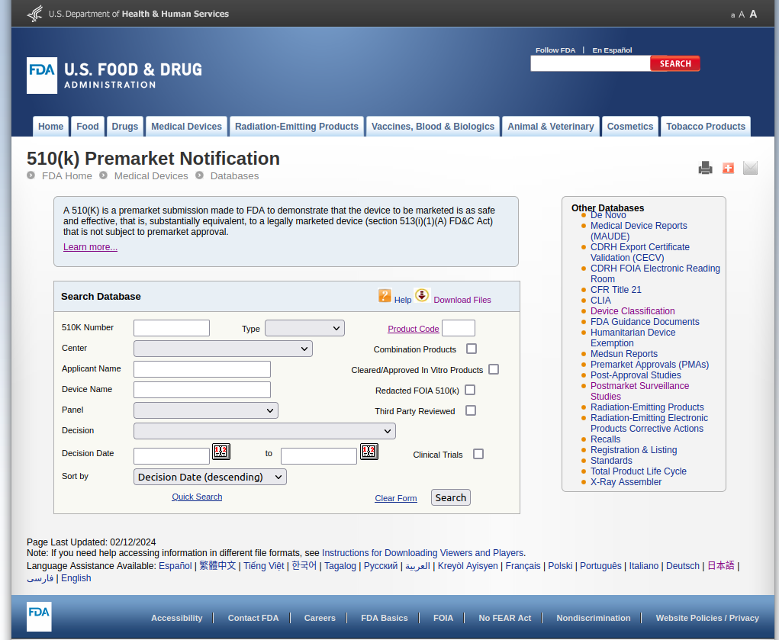
Task: Click the print page icon
Action: [705, 167]
